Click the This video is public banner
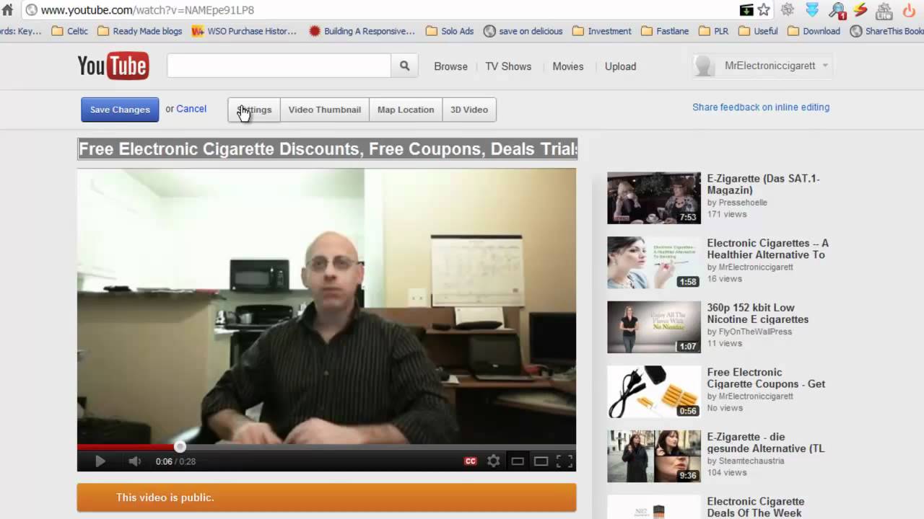Viewport: 924px width, 519px height. coord(326,497)
